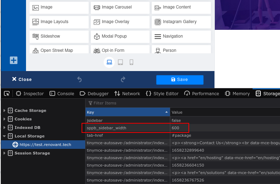Close the page builder panel

(22, 80)
